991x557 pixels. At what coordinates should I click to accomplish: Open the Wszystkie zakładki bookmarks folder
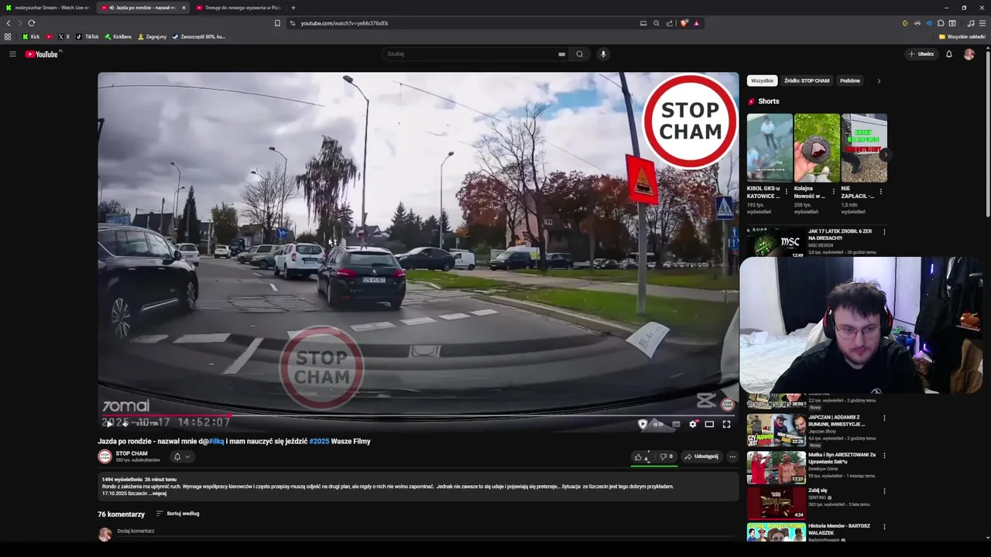coord(962,36)
